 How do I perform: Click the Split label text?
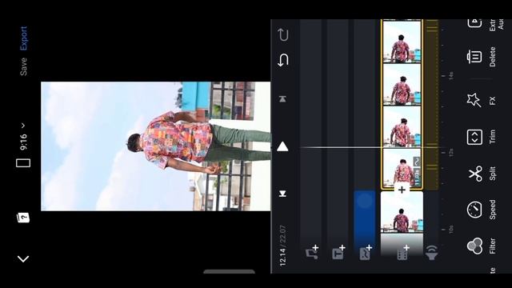[493, 174]
